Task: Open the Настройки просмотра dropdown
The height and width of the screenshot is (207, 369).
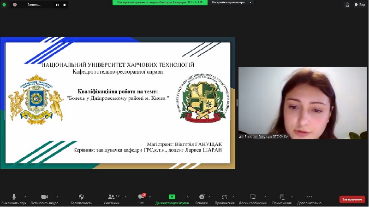Action: tap(232, 2)
